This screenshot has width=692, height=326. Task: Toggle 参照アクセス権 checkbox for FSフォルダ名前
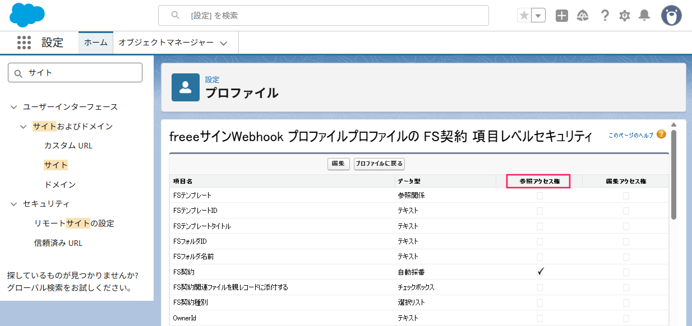point(539,257)
